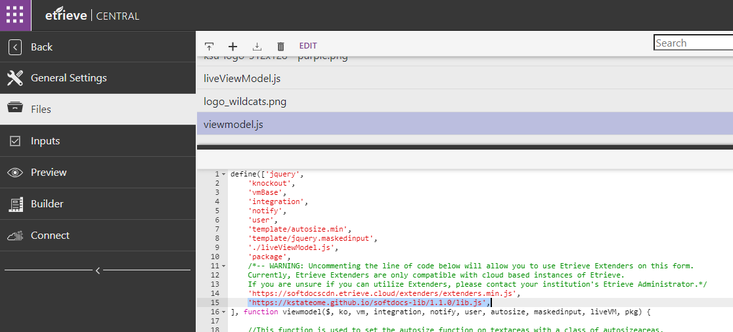
Task: Select viewmodel.js in file list
Action: (464, 125)
